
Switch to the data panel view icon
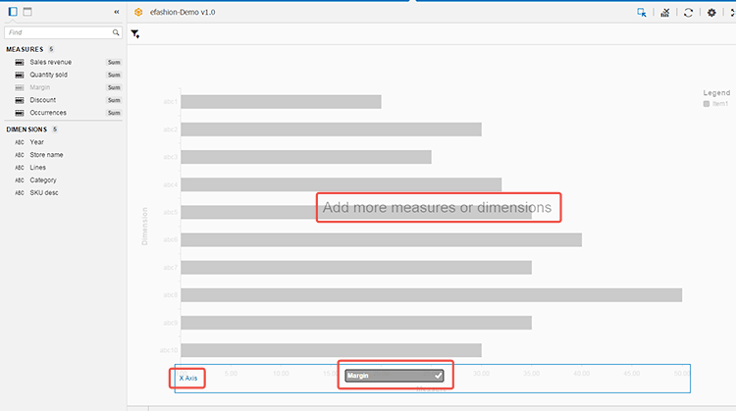tap(13, 12)
